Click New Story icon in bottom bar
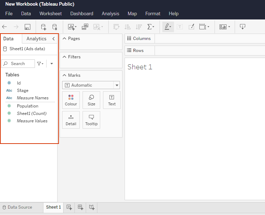The height and width of the screenshot is (215, 265). coord(92,207)
